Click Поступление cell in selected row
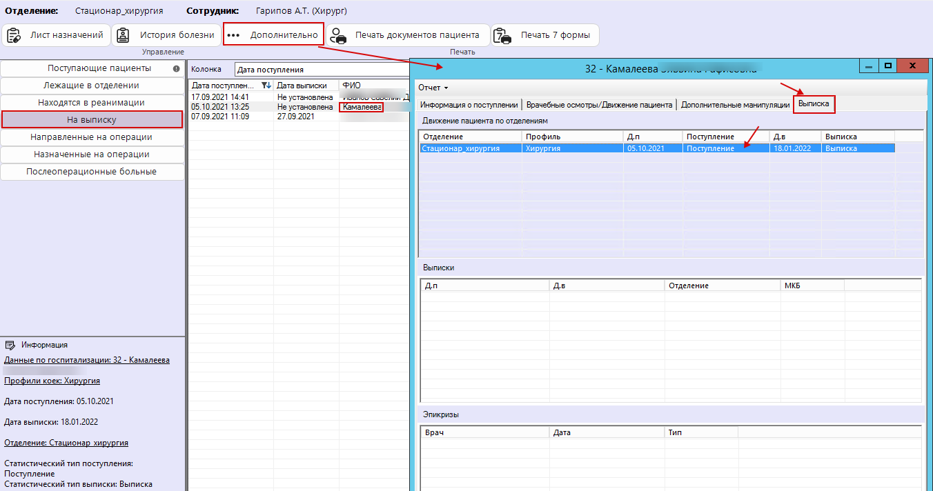Screen dimensions: 933x491 point(726,148)
